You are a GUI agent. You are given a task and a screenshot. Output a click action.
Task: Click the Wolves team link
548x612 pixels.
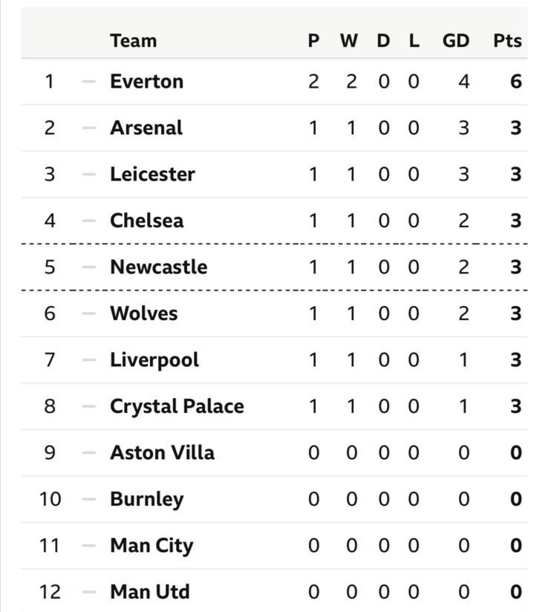[143, 313]
